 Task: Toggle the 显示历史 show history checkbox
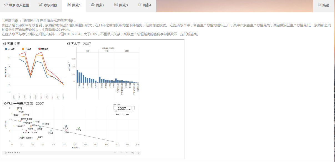[x=114, y=114]
